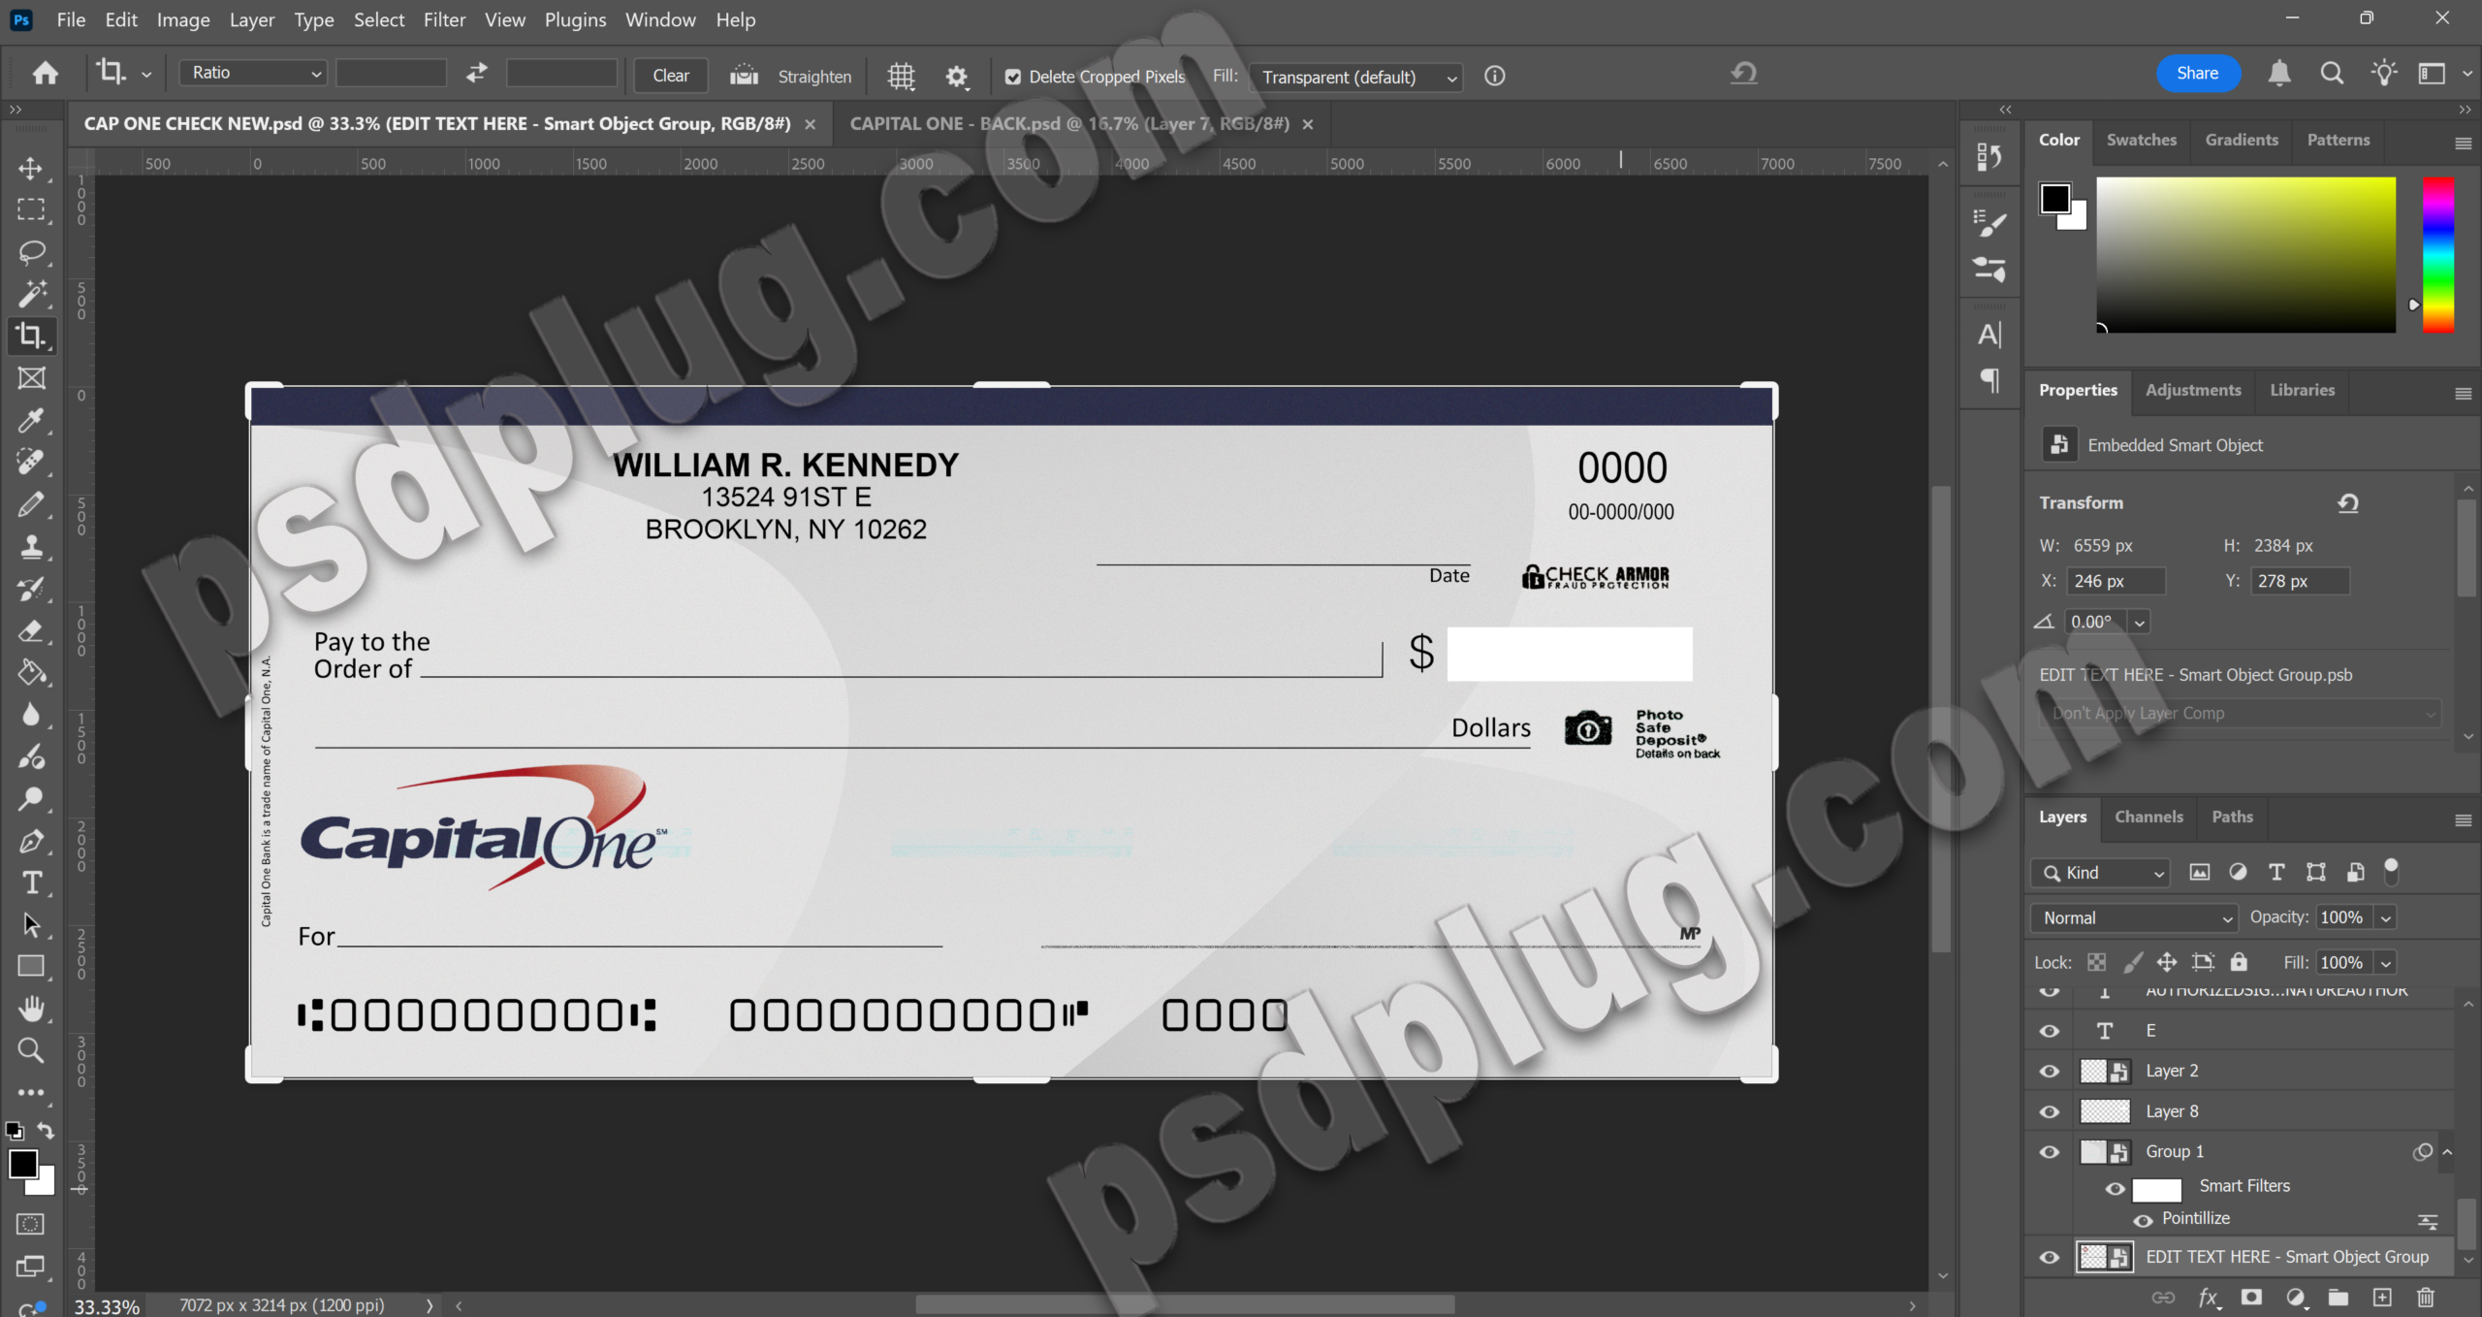The width and height of the screenshot is (2482, 1317).
Task: Uncheck Delete Cropped Pixels checkbox
Action: [x=1012, y=77]
